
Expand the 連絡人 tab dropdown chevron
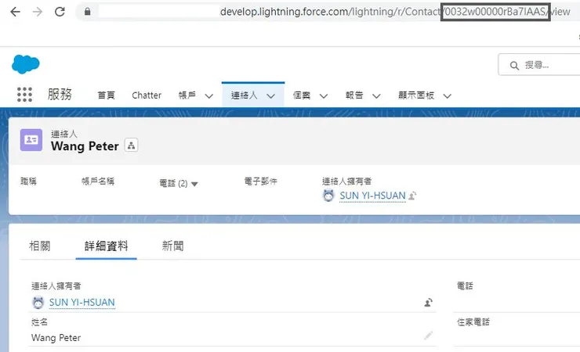pyautogui.click(x=270, y=96)
